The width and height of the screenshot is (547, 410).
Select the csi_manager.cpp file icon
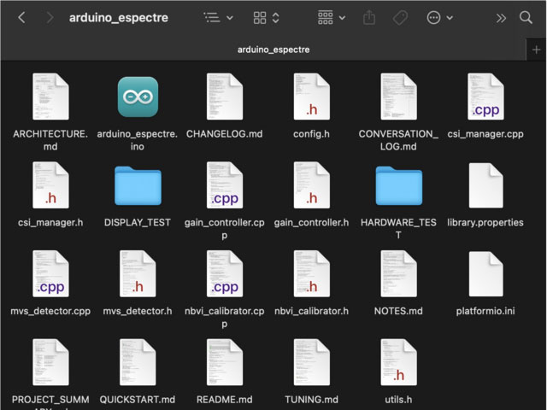click(x=485, y=97)
